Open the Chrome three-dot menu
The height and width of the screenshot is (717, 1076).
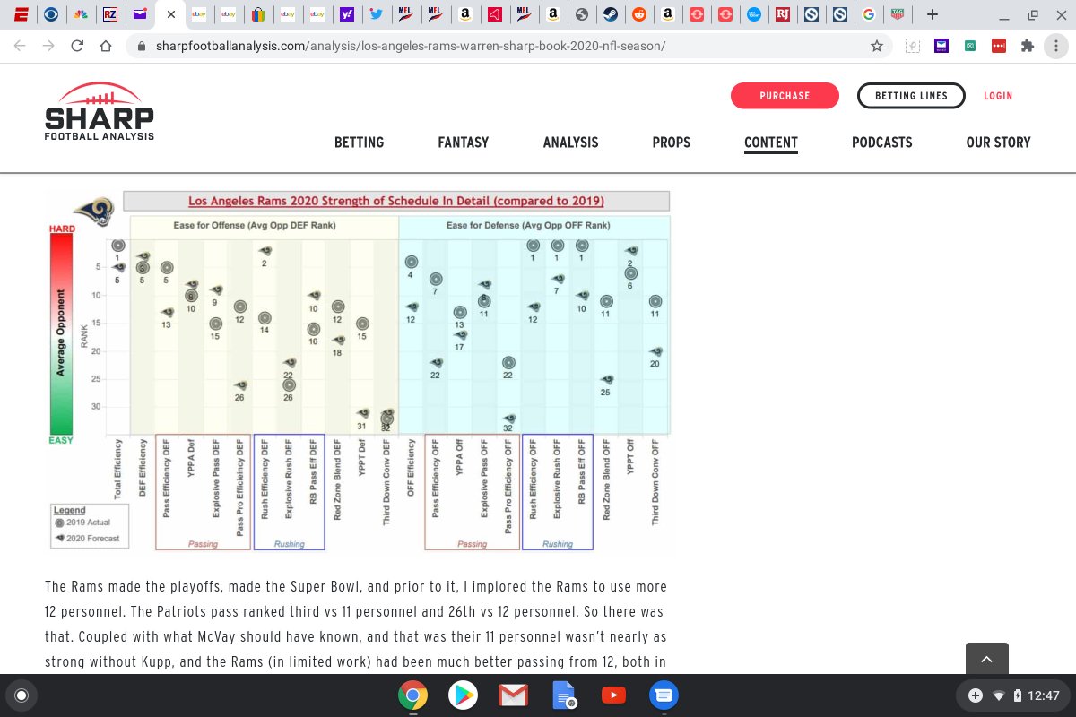click(1057, 46)
